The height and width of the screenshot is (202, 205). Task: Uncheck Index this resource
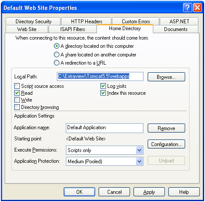pyautogui.click(x=103, y=93)
